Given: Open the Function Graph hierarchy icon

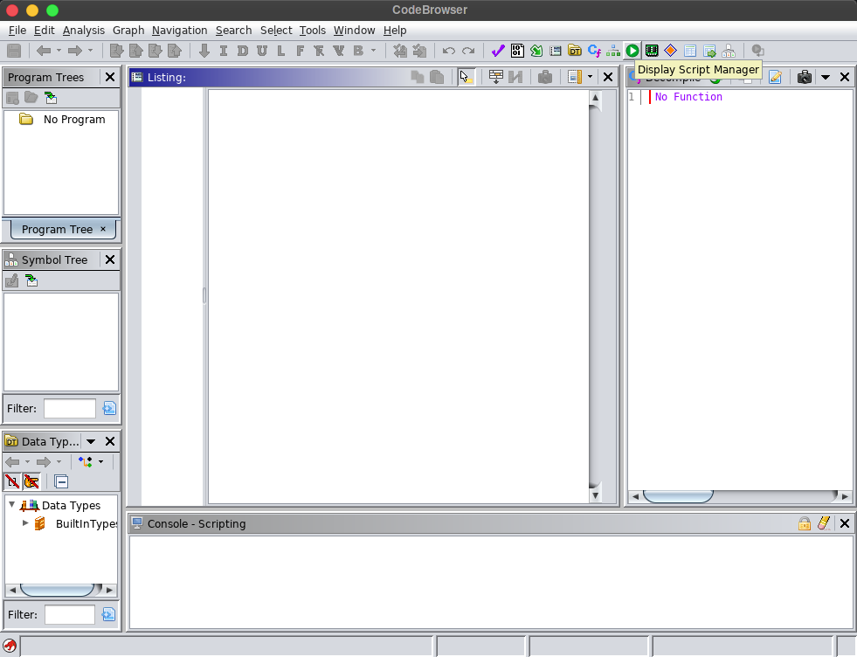Looking at the screenshot, I should pos(613,51).
